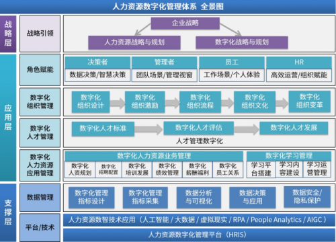Click the arrow between 组织设计 and 组织激励

(118, 103)
